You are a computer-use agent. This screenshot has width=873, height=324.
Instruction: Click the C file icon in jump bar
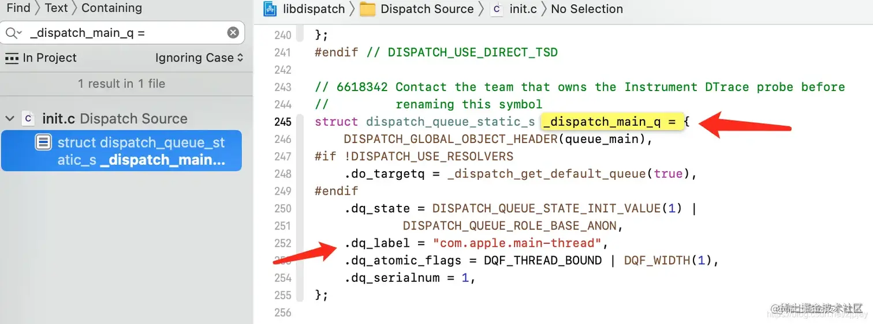pyautogui.click(x=496, y=9)
